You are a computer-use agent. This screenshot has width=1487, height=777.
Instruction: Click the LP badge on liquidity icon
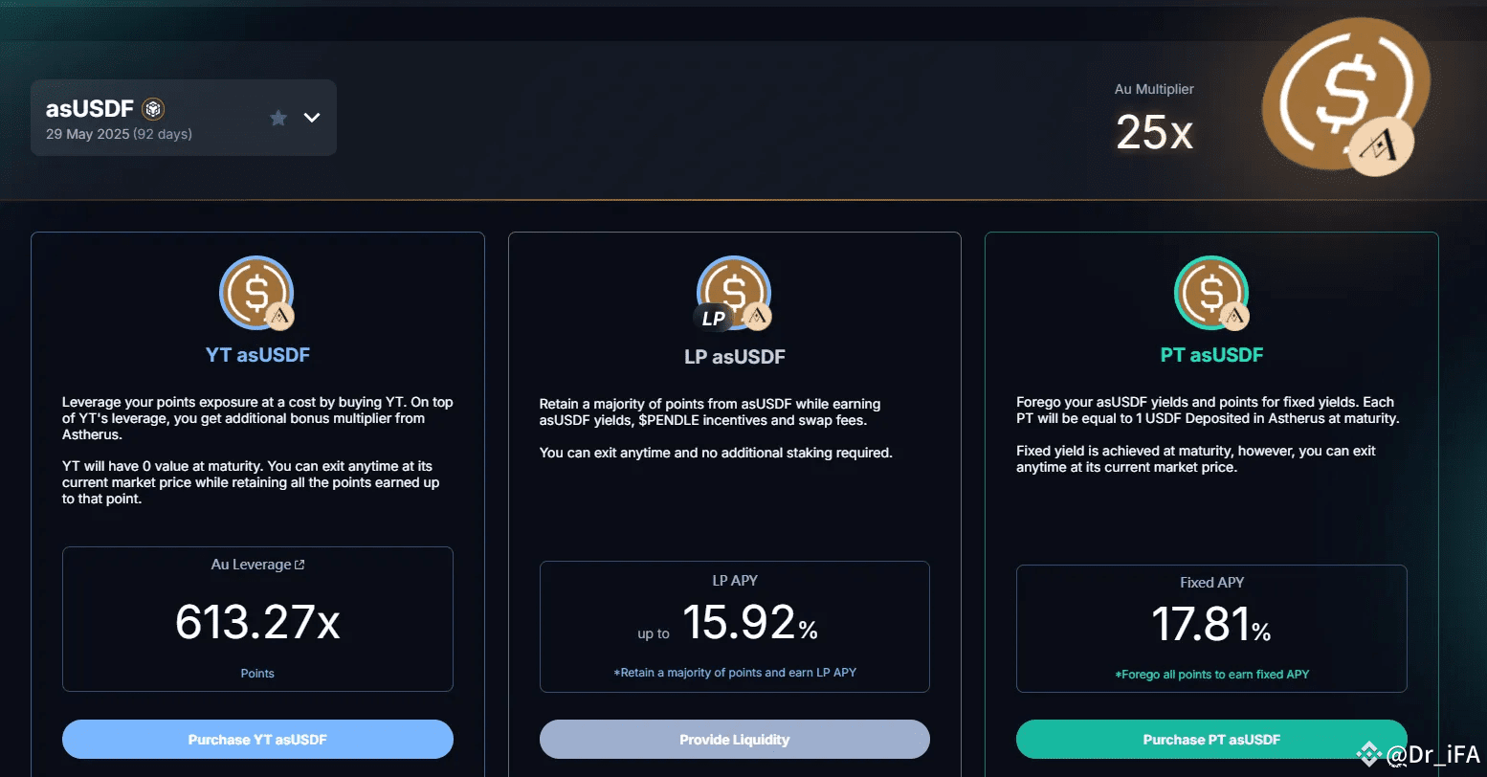click(713, 319)
